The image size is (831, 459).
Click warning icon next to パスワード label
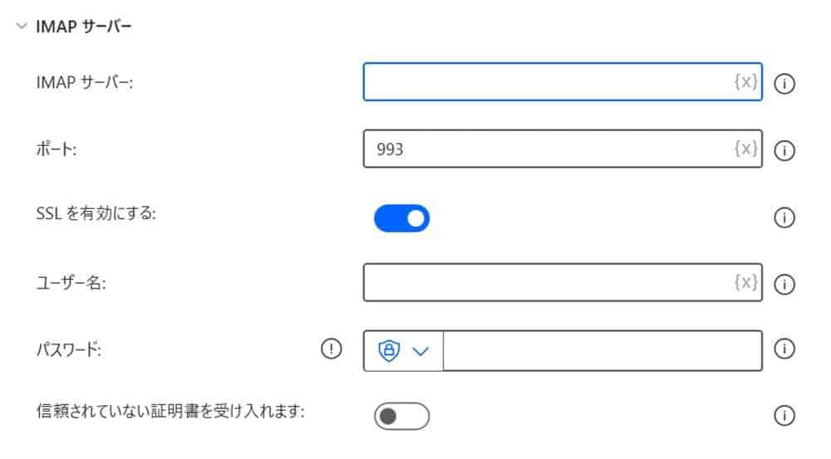(331, 349)
